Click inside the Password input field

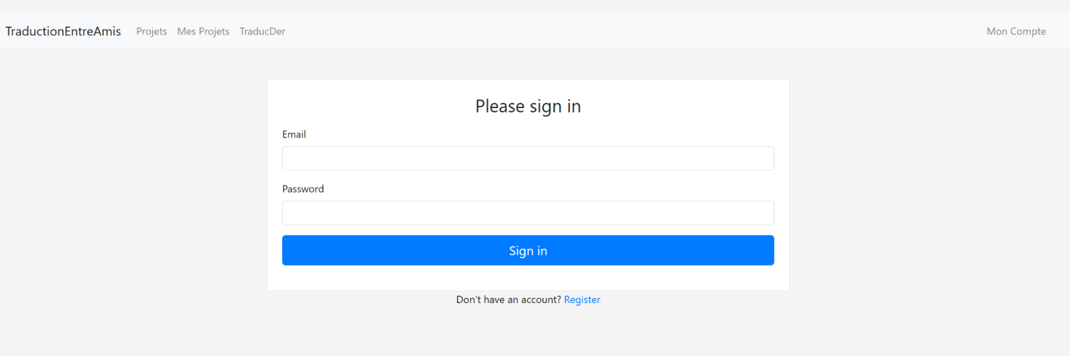point(528,213)
